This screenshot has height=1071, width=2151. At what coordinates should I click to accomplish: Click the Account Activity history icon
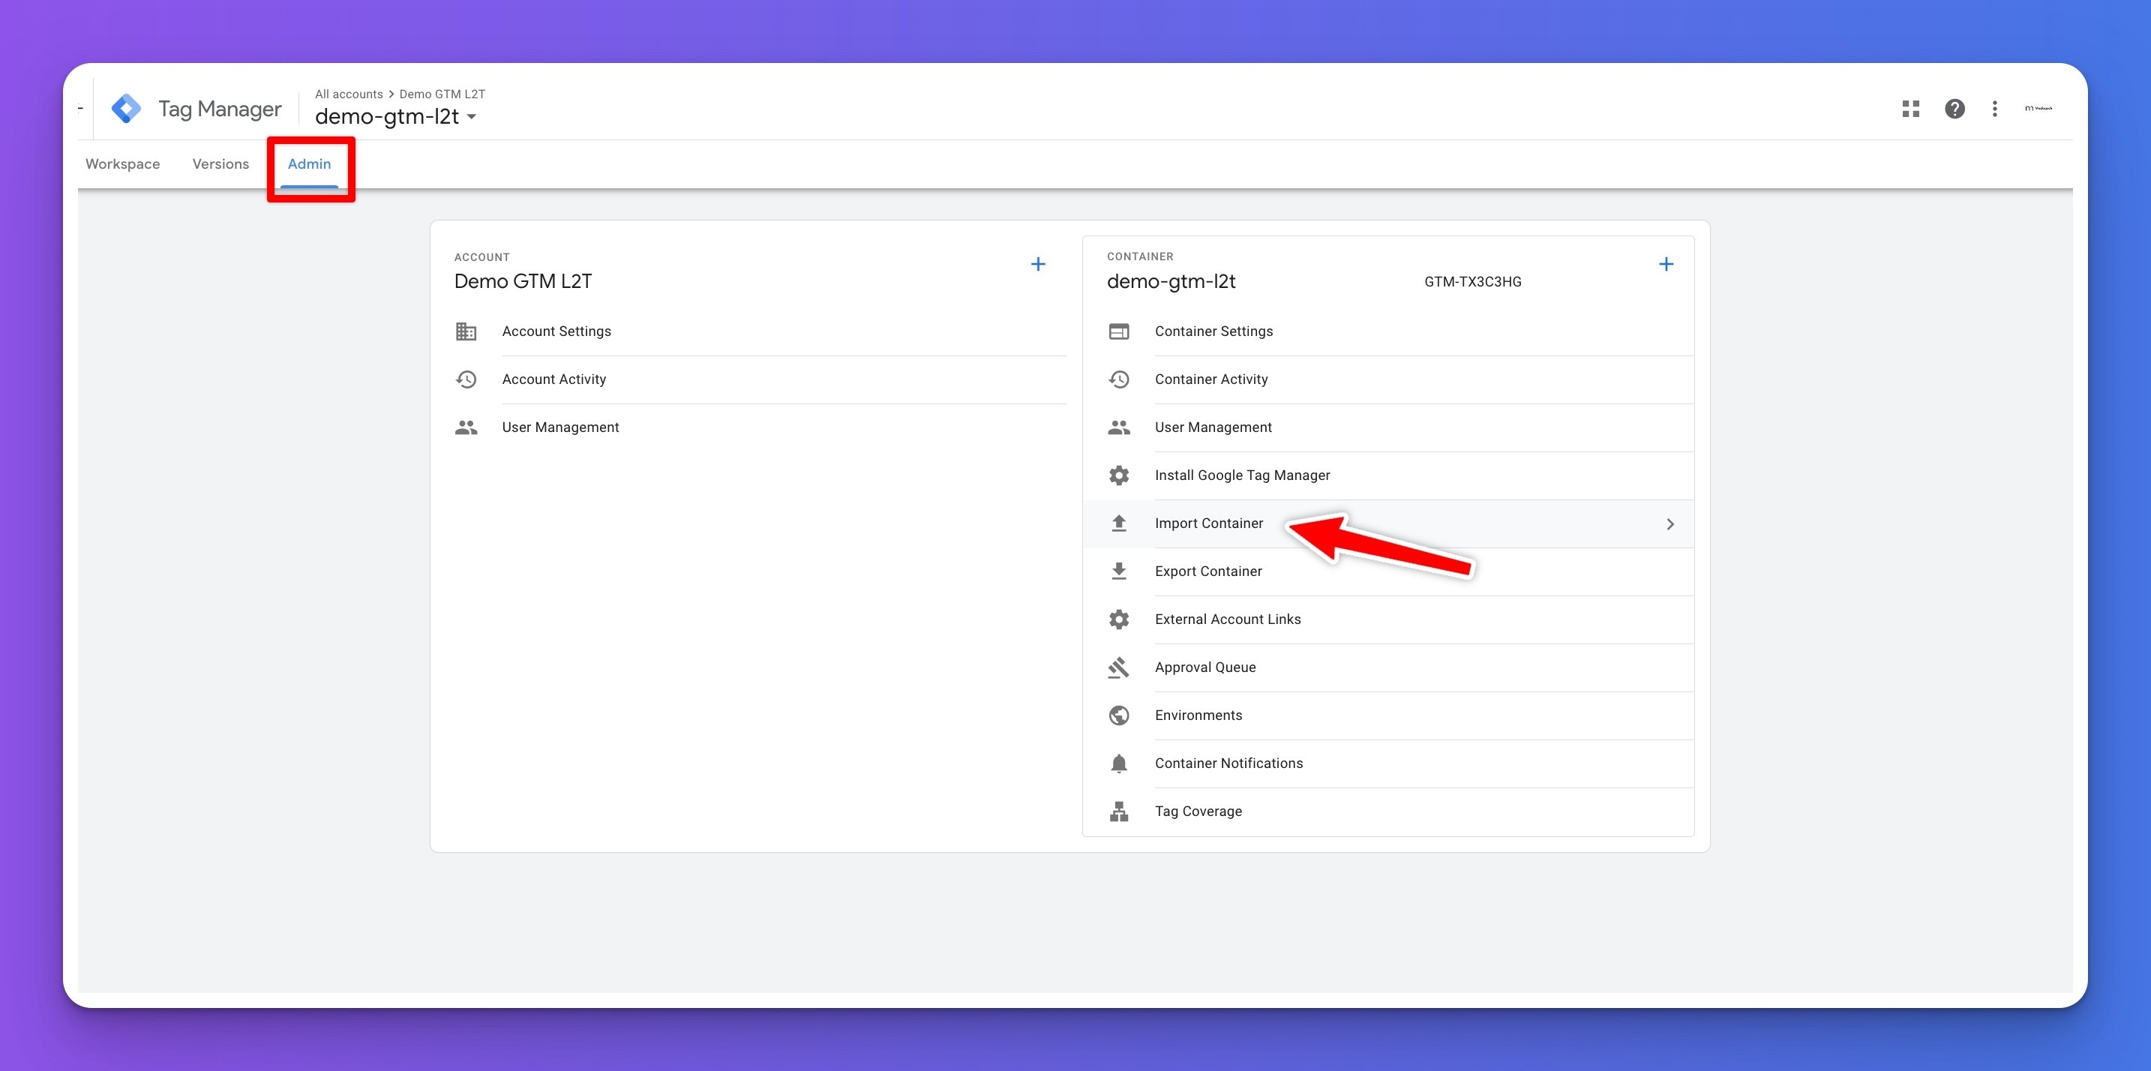coord(466,379)
